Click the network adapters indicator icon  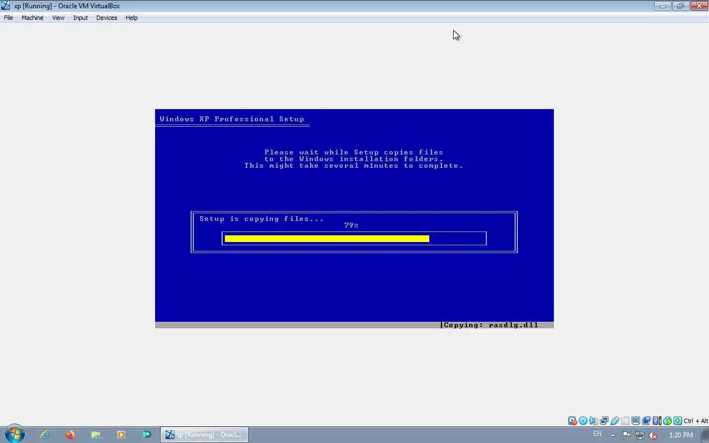tap(604, 421)
